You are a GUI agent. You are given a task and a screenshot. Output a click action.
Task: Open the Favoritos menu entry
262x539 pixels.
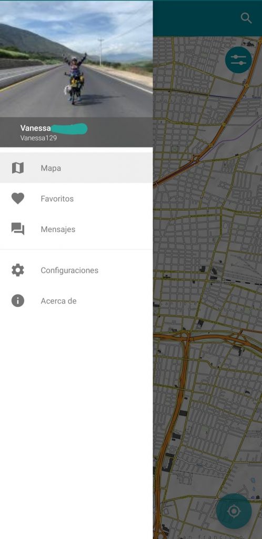click(x=76, y=198)
